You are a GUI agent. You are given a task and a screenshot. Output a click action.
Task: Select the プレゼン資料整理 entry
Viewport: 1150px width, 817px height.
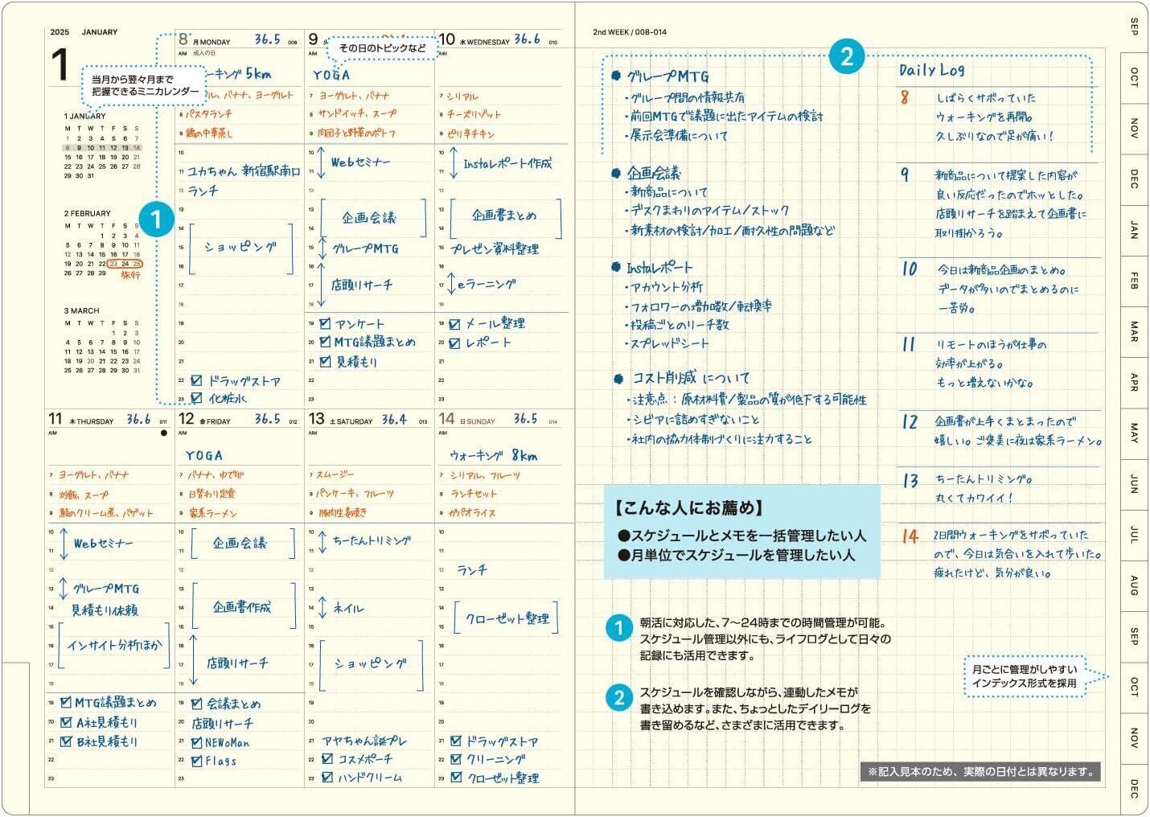coord(495,249)
